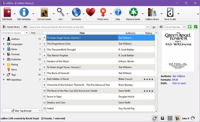Open Help question mark icon
Viewport: 200px width, 122px height.
(118, 12)
